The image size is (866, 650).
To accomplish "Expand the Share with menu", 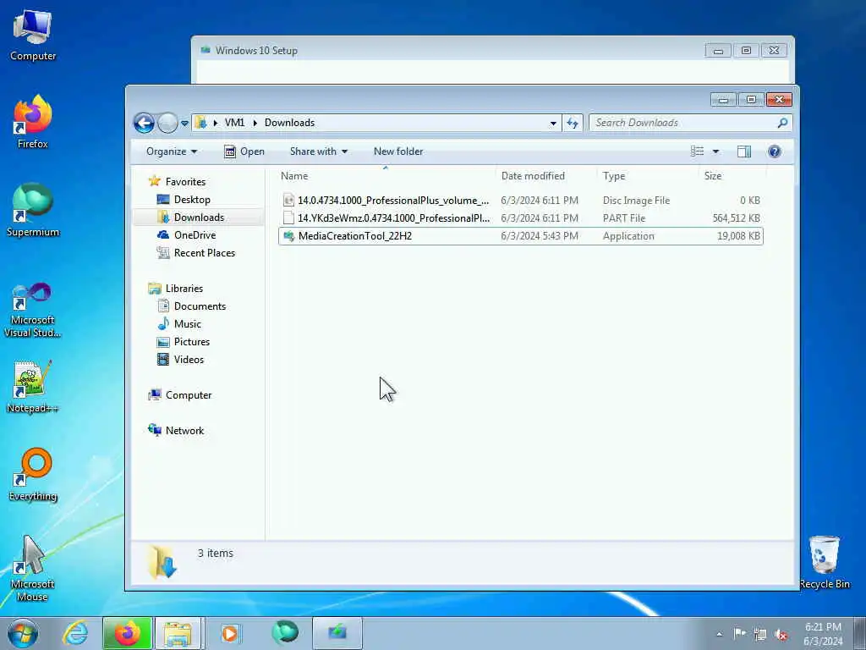I will tap(319, 151).
